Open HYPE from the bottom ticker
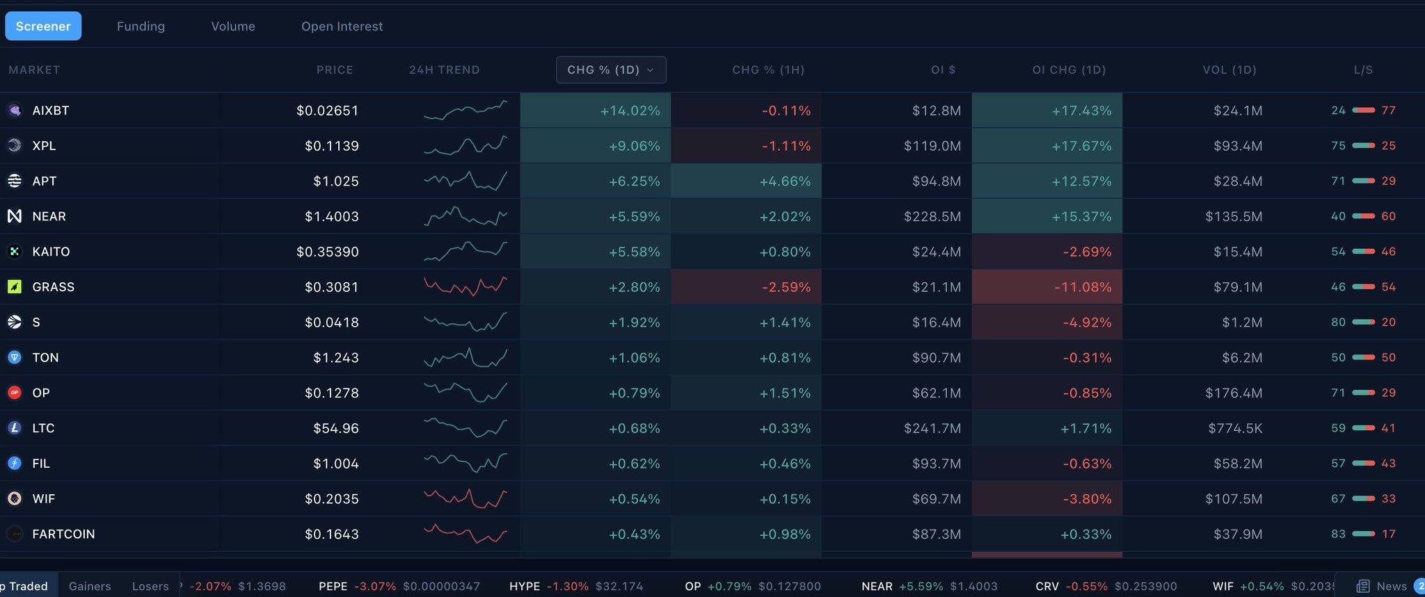Image resolution: width=1425 pixels, height=597 pixels. click(x=525, y=586)
